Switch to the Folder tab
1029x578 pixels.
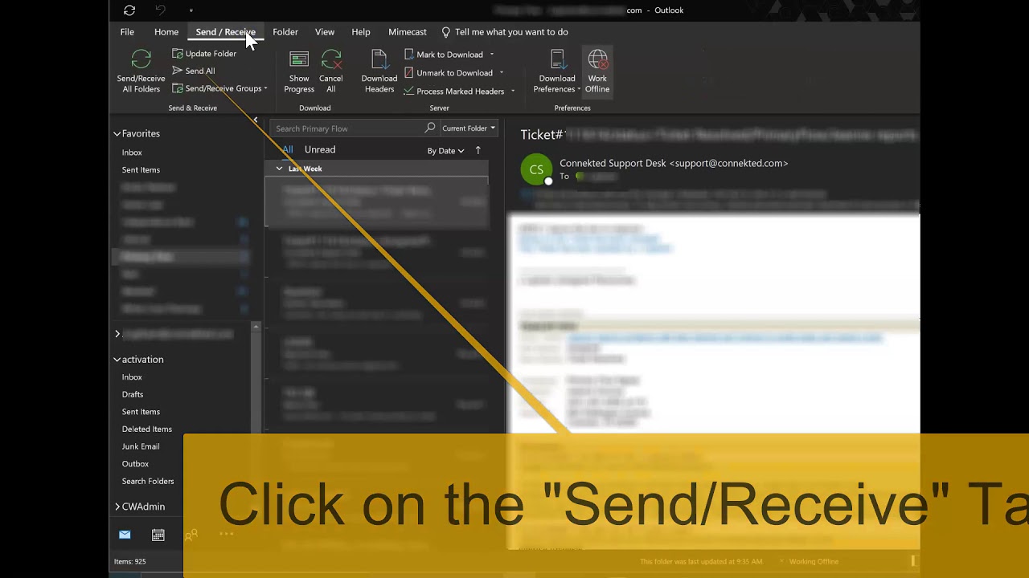coord(285,32)
